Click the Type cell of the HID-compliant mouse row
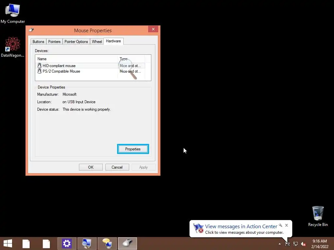Image resolution: width=334 pixels, height=250 pixels. pos(130,66)
